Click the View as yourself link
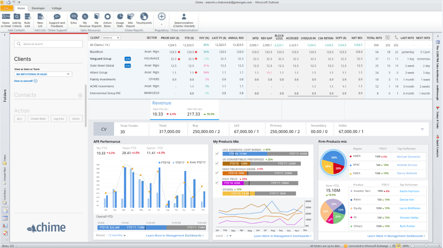The width and height of the screenshot is (443, 248). pyautogui.click(x=23, y=81)
